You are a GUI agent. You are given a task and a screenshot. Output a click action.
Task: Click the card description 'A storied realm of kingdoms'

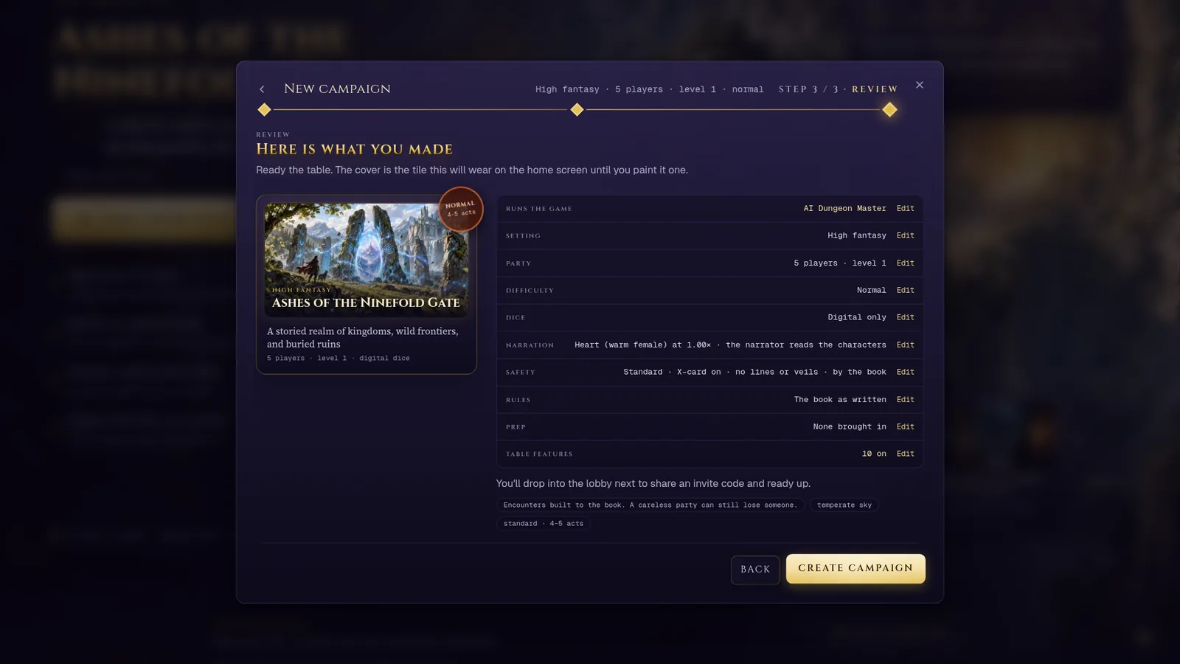click(363, 338)
